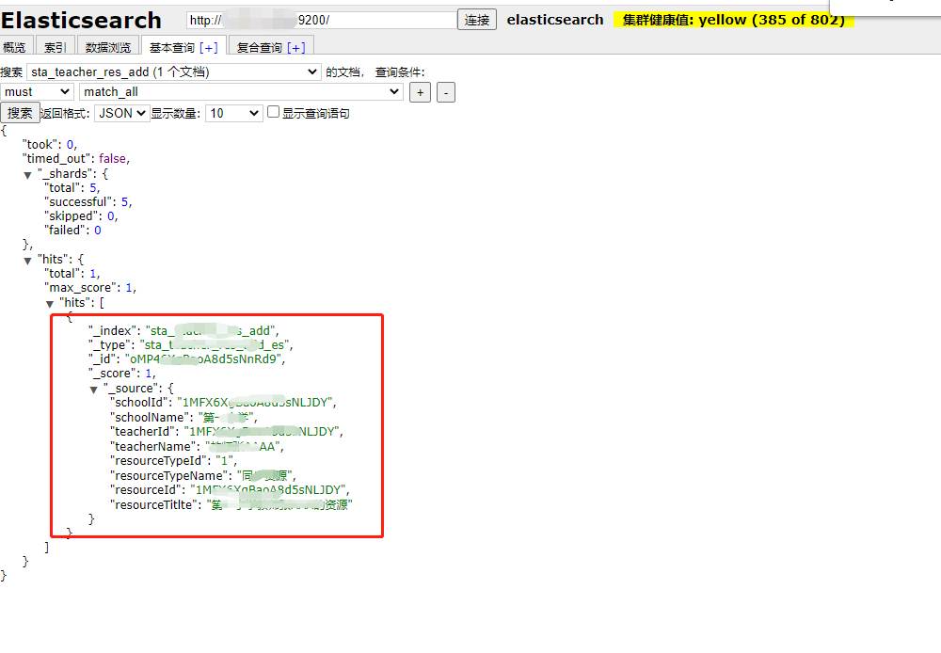Click the "resourceTitlte" line
This screenshot has width=941, height=653.
coord(231,504)
